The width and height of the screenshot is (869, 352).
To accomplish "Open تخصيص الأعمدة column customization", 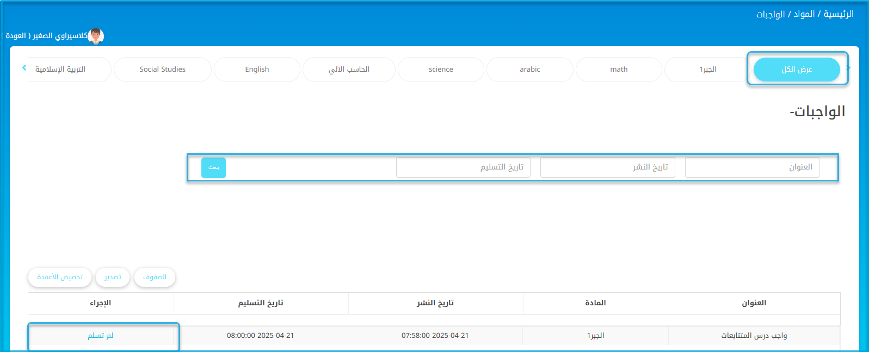I will (x=60, y=277).
